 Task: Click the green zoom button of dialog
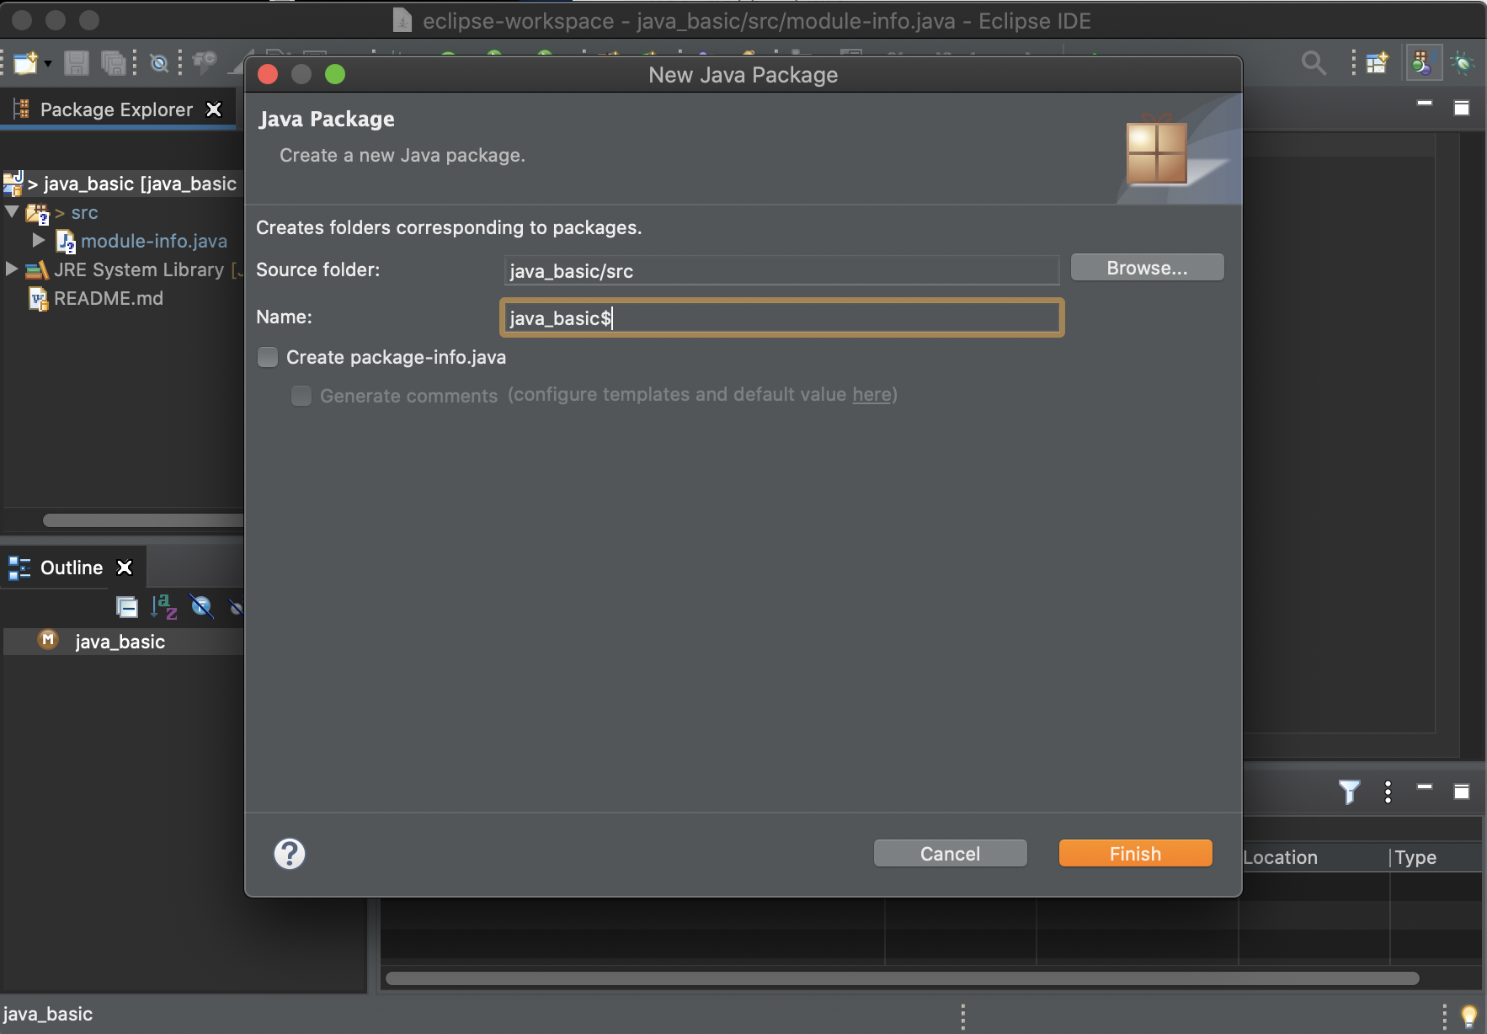coord(335,74)
